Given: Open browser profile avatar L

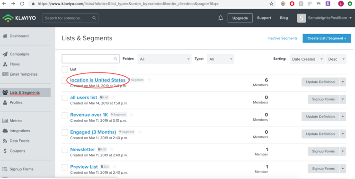Looking at the screenshot, I should point(341,4).
